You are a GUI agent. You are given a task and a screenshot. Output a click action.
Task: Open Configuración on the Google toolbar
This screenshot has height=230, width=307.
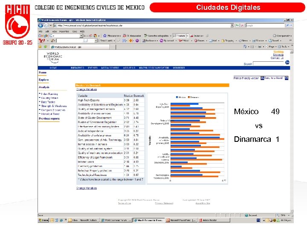282,36
